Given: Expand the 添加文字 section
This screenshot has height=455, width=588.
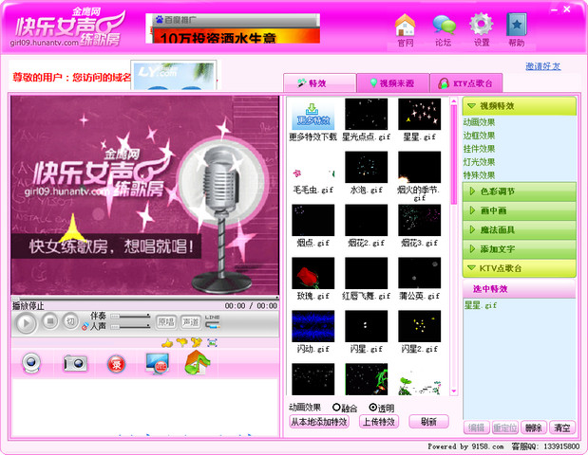Looking at the screenshot, I should coord(519,248).
